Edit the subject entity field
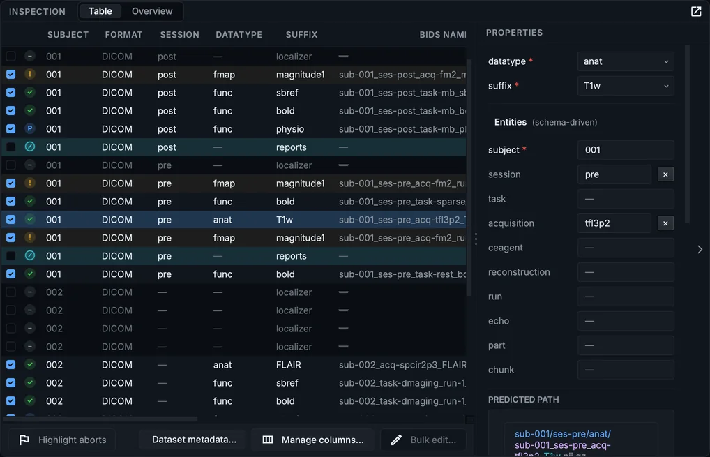This screenshot has height=457, width=710. tap(626, 150)
